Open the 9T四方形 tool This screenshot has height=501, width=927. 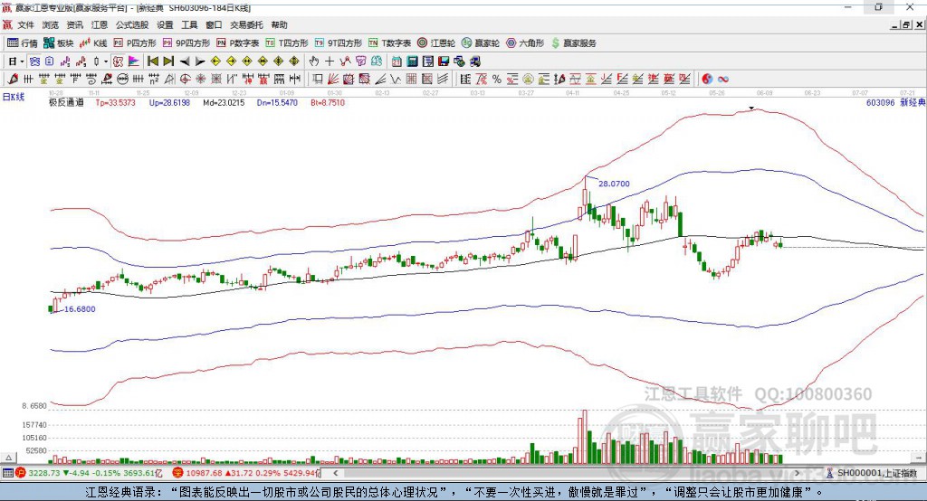(339, 43)
